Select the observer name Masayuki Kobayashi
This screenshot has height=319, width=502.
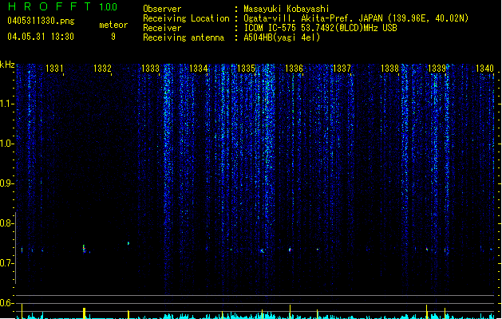287,9
